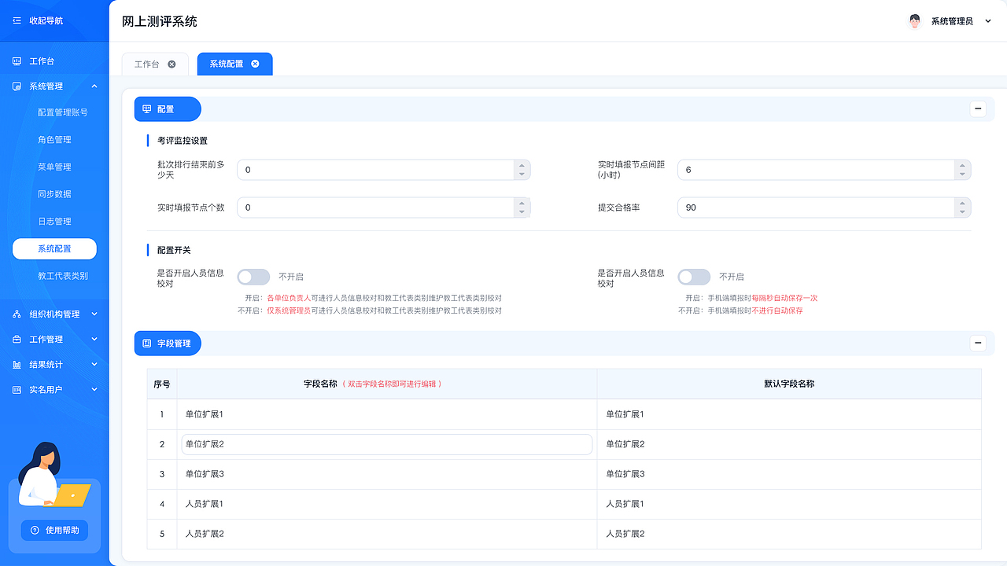Click the 组织机构管理 sidebar icon
1007x566 pixels.
pos(17,314)
